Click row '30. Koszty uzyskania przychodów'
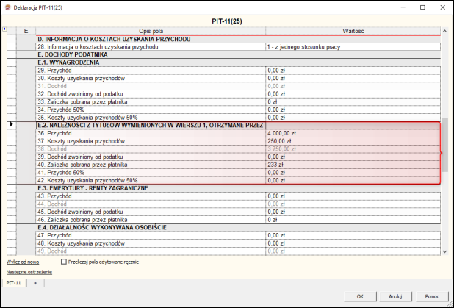Viewport: 454px width, 308px height. click(x=151, y=78)
